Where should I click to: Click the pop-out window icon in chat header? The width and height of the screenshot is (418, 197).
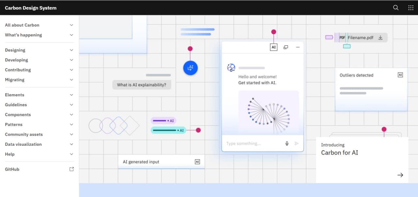point(286,47)
